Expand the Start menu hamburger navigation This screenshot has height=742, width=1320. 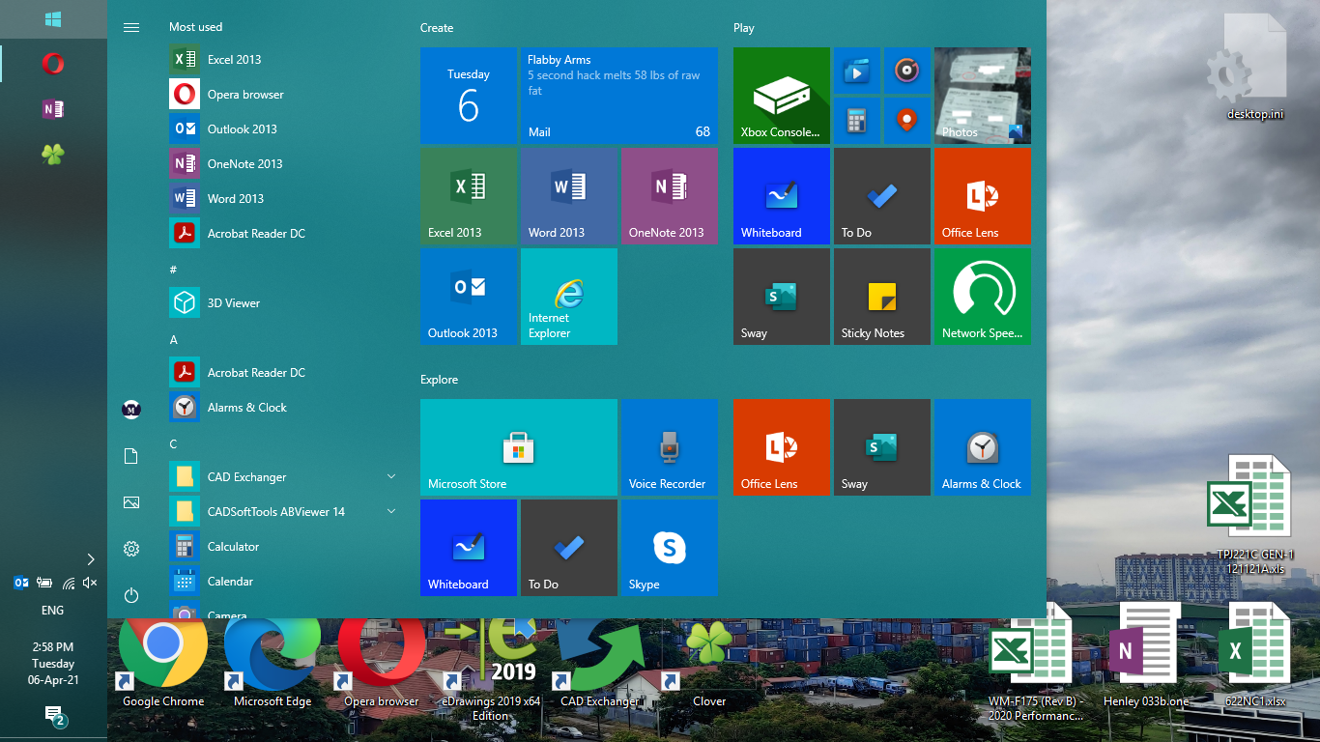point(131,27)
